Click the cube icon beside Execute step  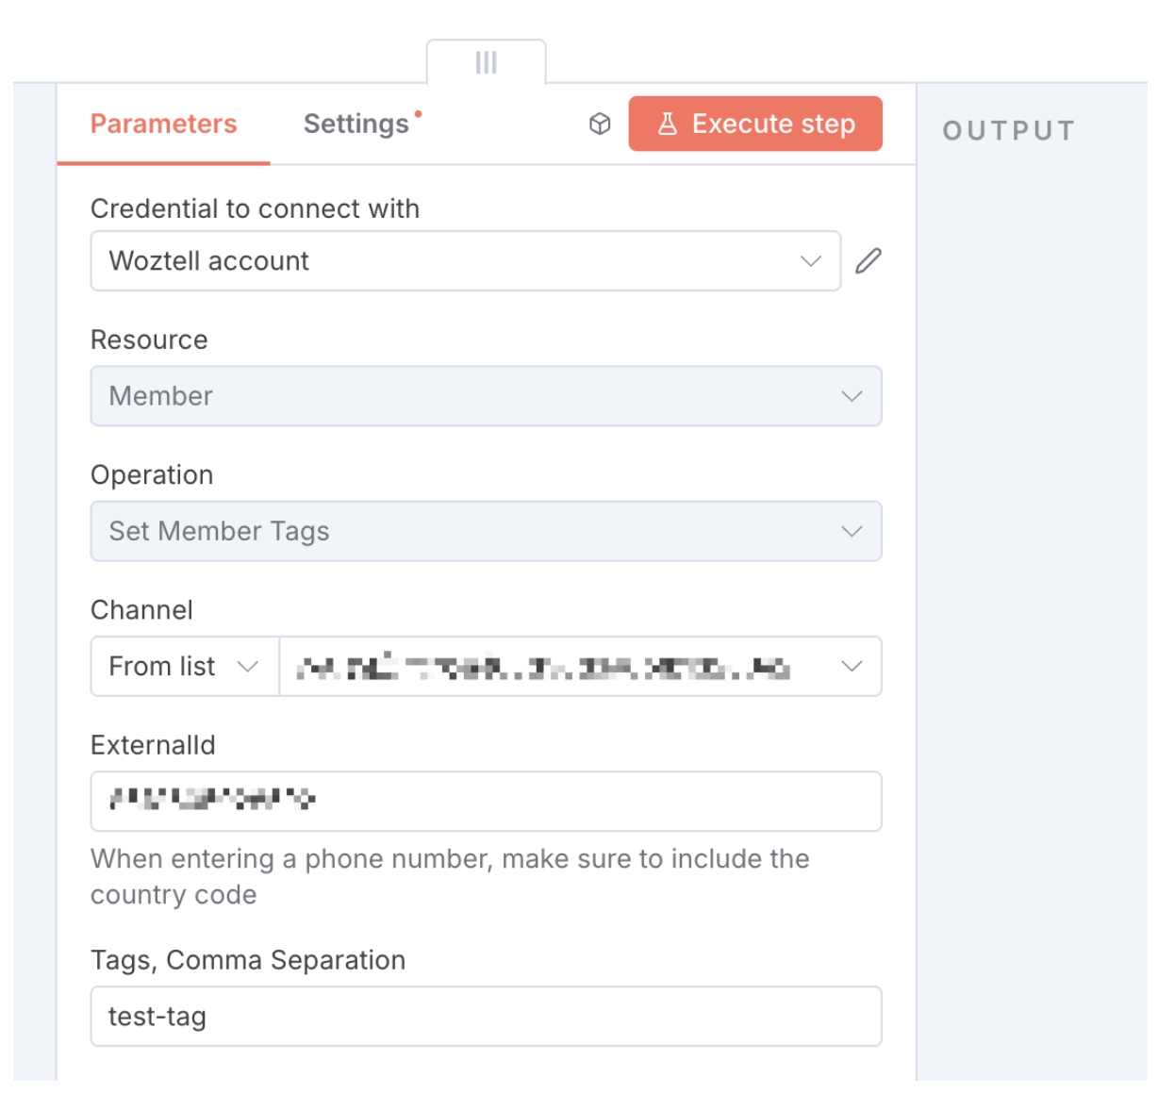pos(600,124)
